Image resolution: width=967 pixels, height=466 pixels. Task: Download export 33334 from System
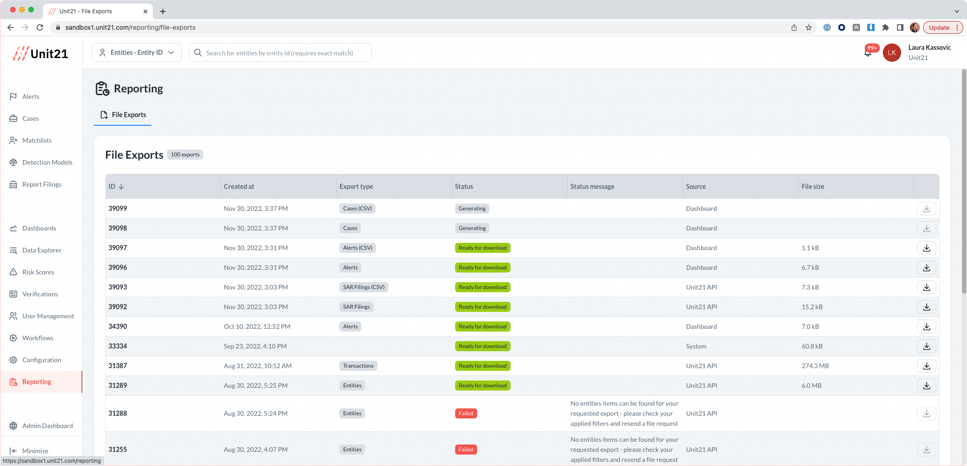pyautogui.click(x=926, y=346)
